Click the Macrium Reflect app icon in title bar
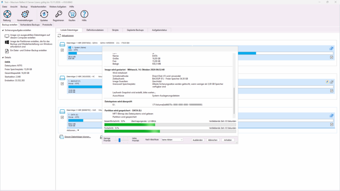Screen dimensions: 340x191 [2, 2]
